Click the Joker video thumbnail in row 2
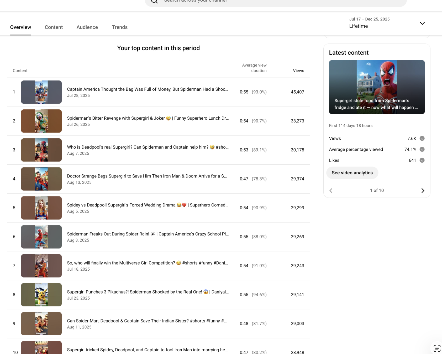 tap(41, 121)
